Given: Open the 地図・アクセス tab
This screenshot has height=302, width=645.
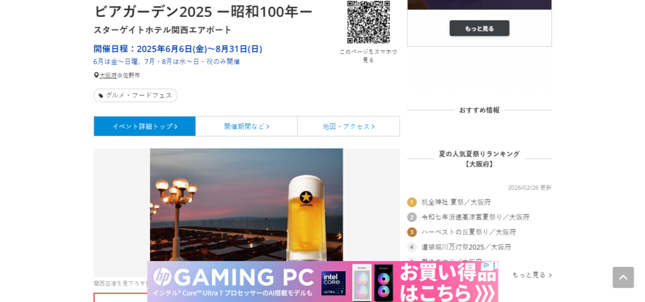Looking at the screenshot, I should point(348,126).
